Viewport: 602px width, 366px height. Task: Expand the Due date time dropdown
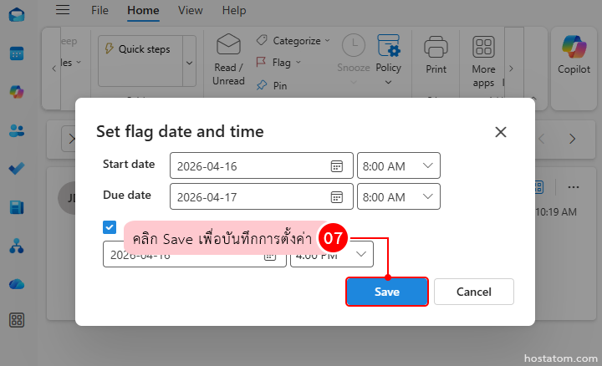coord(428,196)
